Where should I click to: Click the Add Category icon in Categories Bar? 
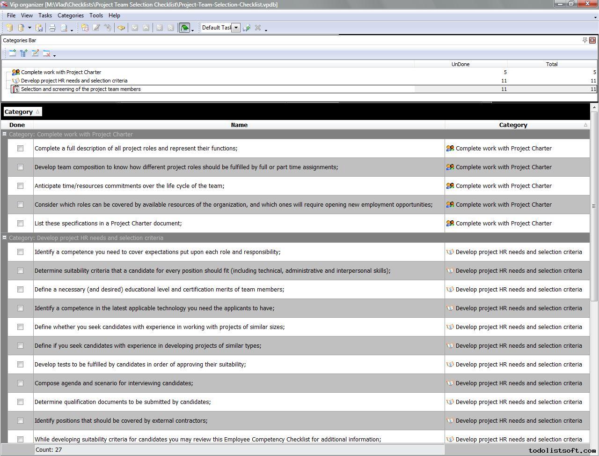(x=13, y=53)
